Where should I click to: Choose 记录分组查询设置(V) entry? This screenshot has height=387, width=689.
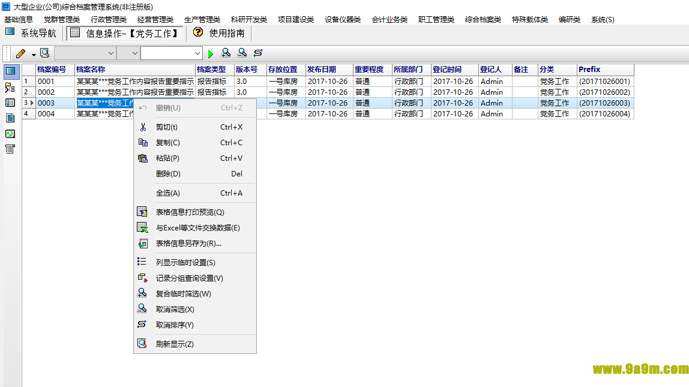tap(195, 278)
